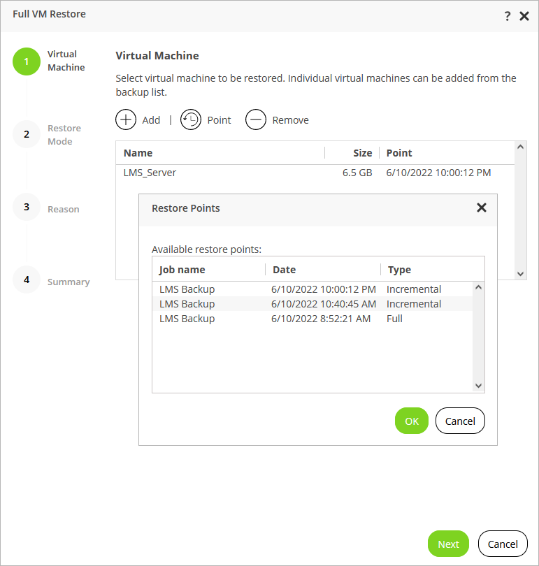
Task: Open restore Point clock icon
Action: pos(190,120)
